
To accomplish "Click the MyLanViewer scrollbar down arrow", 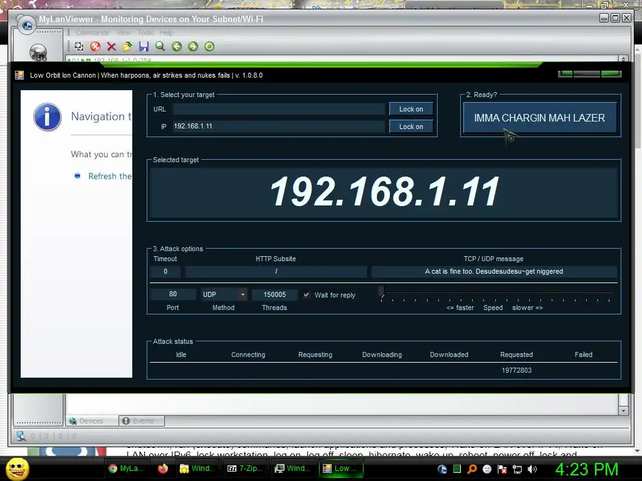I will [623, 410].
